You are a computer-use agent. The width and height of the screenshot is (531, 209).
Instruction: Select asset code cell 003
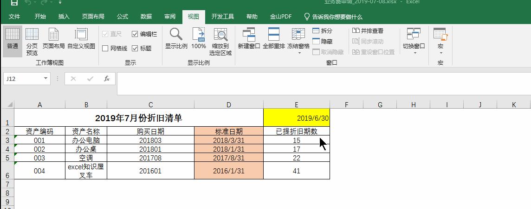click(39, 157)
